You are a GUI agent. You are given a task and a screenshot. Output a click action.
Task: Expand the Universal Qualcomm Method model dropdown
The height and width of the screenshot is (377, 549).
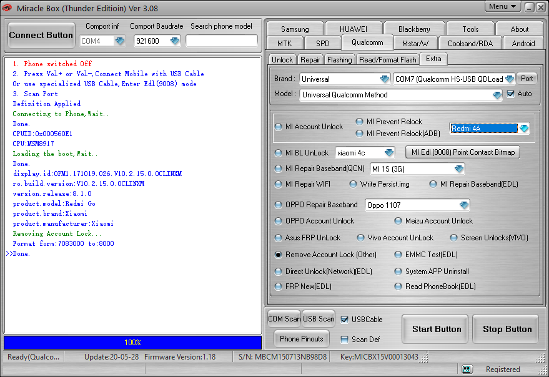(x=497, y=95)
